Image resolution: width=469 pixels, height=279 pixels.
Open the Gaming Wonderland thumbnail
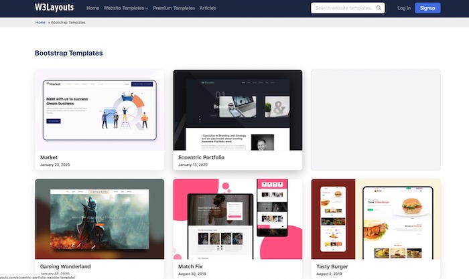(100, 219)
